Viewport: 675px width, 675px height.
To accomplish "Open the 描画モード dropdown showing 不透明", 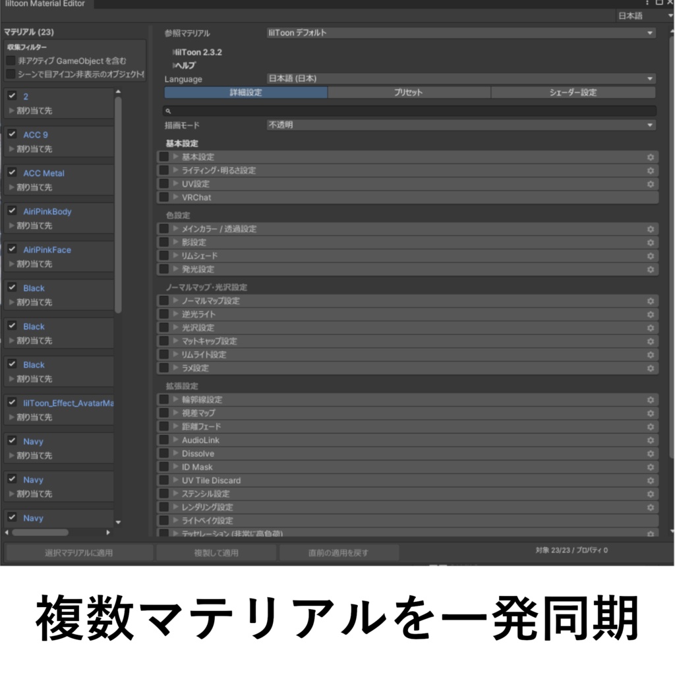I will (x=461, y=125).
